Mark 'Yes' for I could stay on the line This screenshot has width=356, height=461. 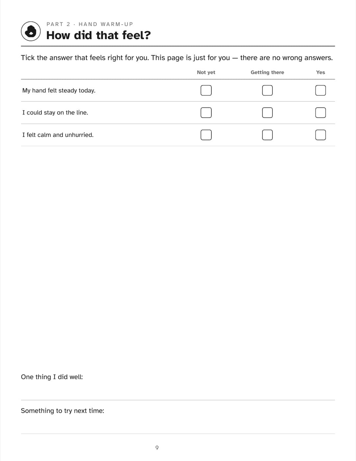320,113
